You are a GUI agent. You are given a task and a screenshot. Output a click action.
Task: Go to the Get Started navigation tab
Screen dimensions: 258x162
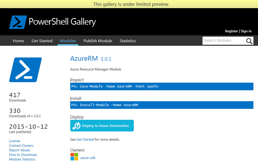click(42, 41)
